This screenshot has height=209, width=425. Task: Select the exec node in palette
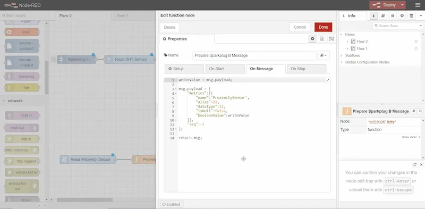(22, 32)
